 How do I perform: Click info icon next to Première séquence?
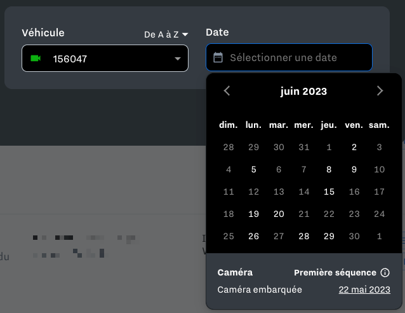(385, 272)
